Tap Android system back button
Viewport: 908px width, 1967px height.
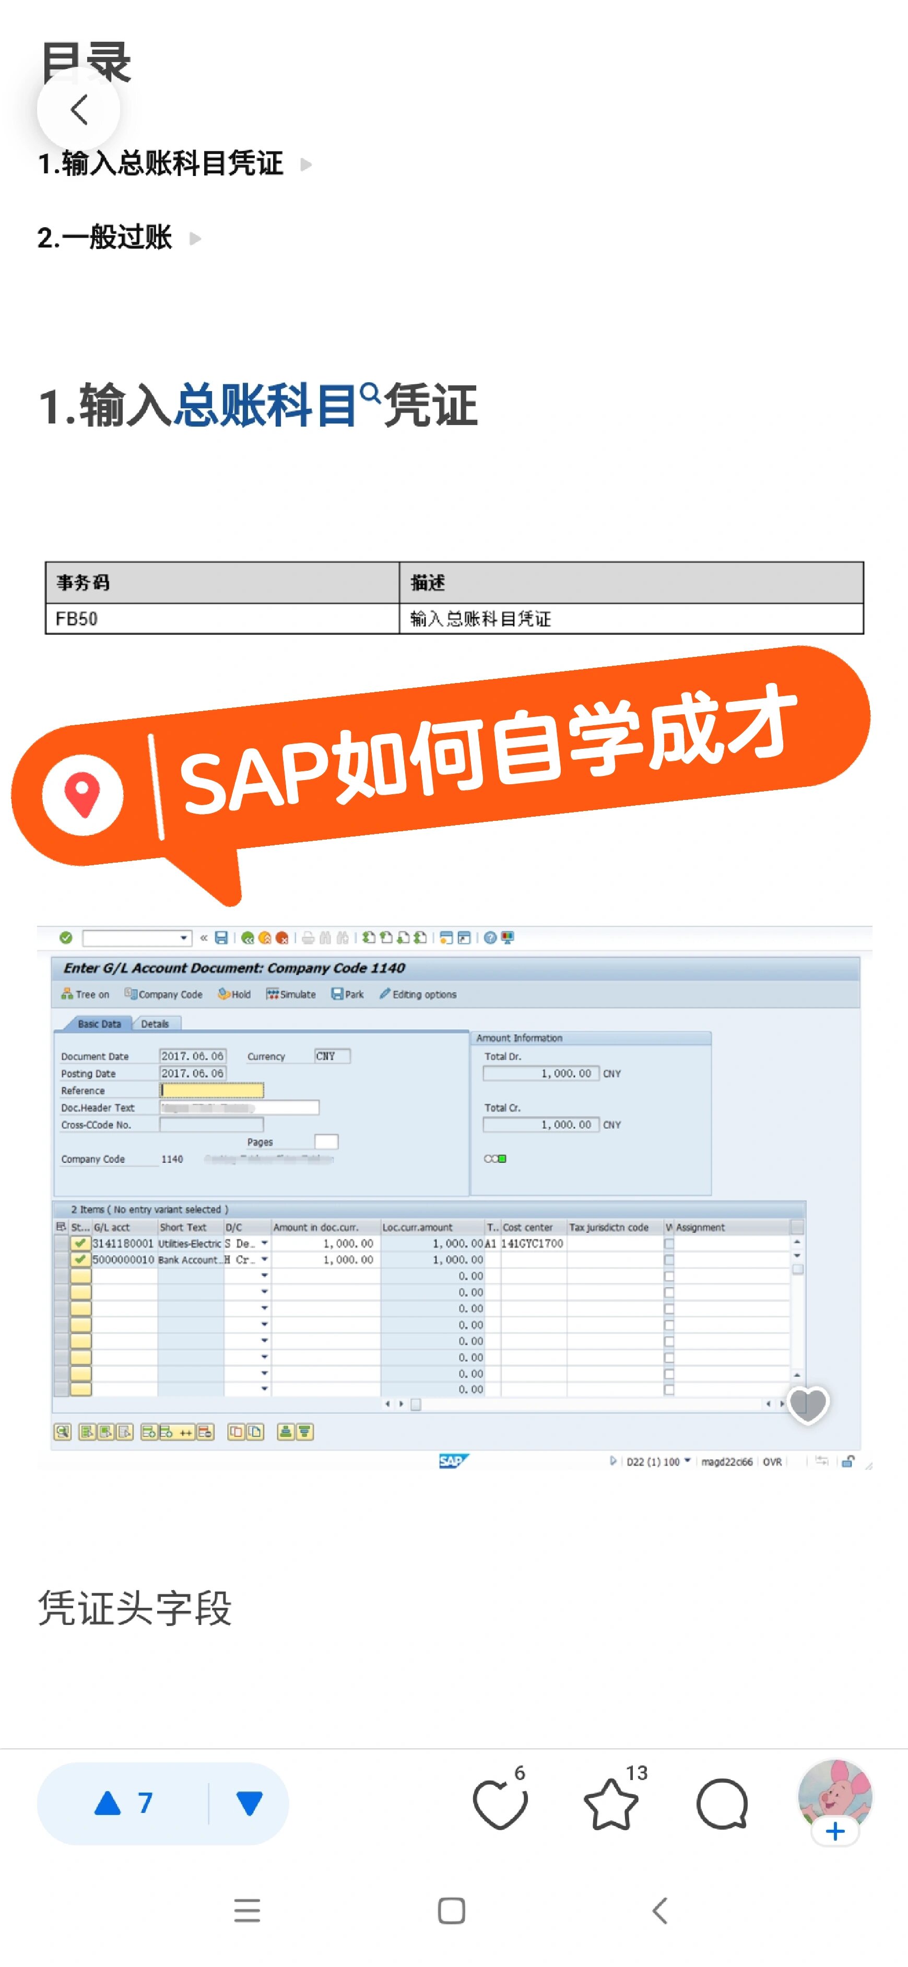[x=660, y=1911]
